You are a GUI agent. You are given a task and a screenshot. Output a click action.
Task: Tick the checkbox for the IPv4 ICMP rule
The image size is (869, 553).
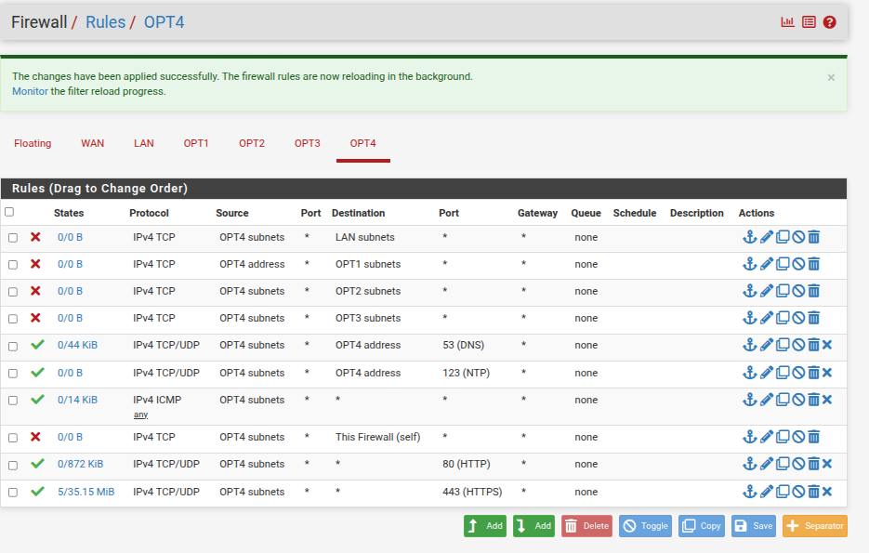[x=13, y=401]
